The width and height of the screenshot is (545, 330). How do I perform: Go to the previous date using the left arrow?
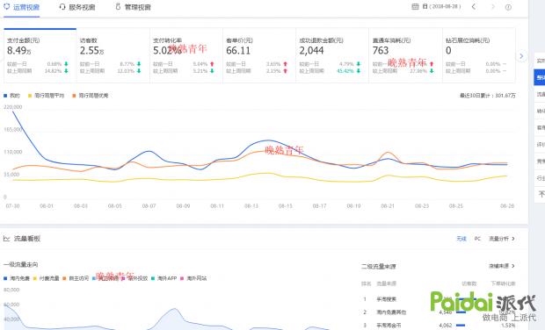click(474, 7)
